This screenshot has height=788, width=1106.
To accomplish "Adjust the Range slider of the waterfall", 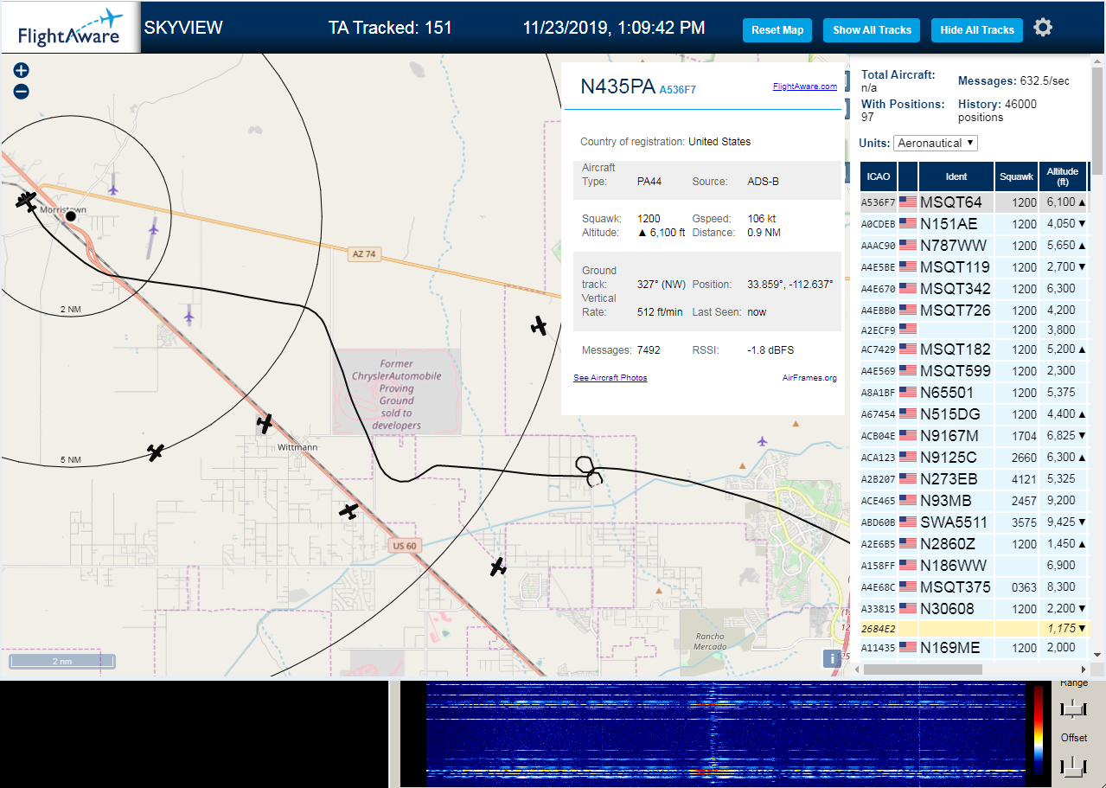I will point(1073,709).
